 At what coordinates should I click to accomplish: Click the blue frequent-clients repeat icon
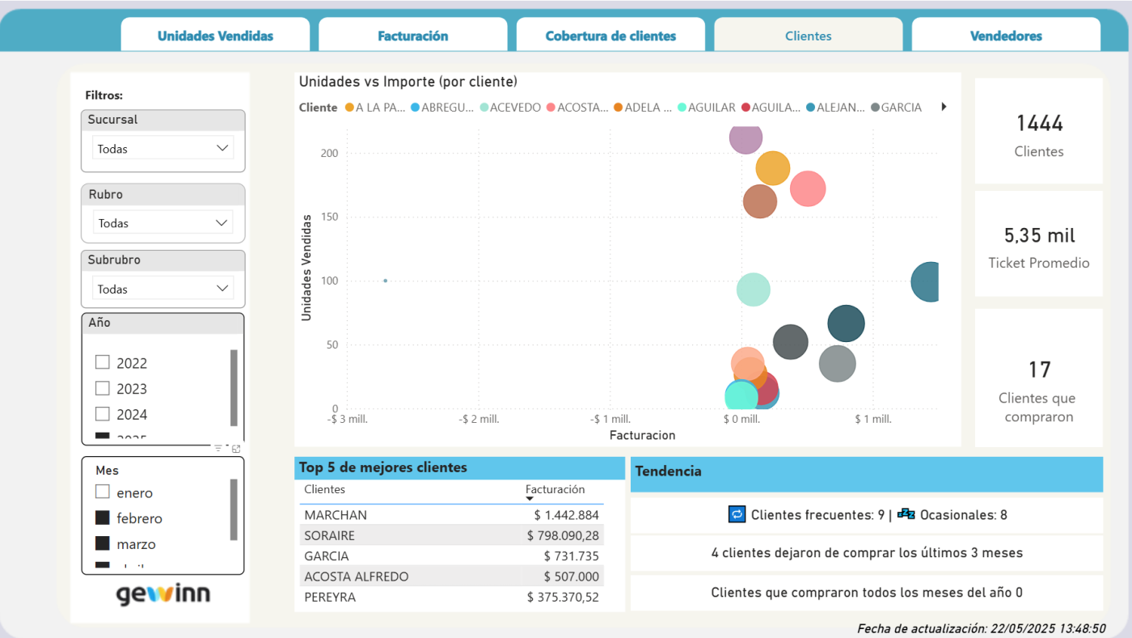(x=737, y=514)
